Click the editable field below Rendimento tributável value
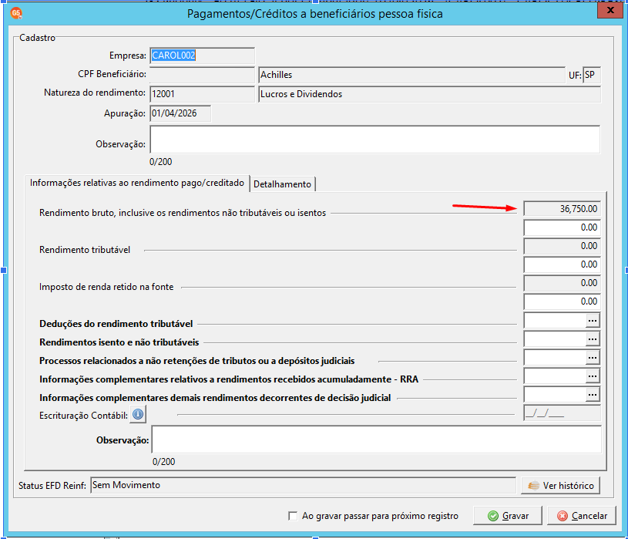The width and height of the screenshot is (628, 539). [562, 264]
